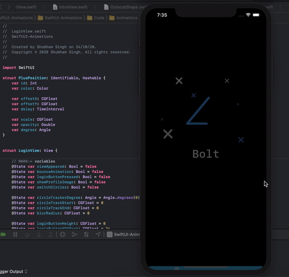Click 'var opacity: Double' line
Image resolution: width=289 pixels, height=277 pixels.
tap(33, 125)
